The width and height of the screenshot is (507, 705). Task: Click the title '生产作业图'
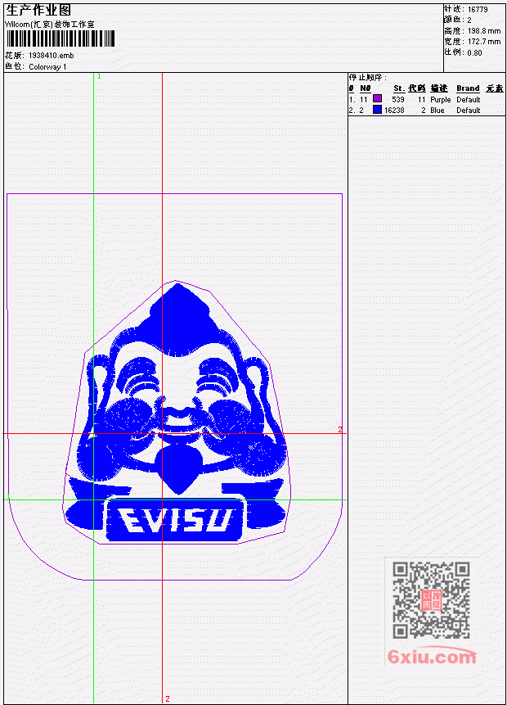click(38, 11)
